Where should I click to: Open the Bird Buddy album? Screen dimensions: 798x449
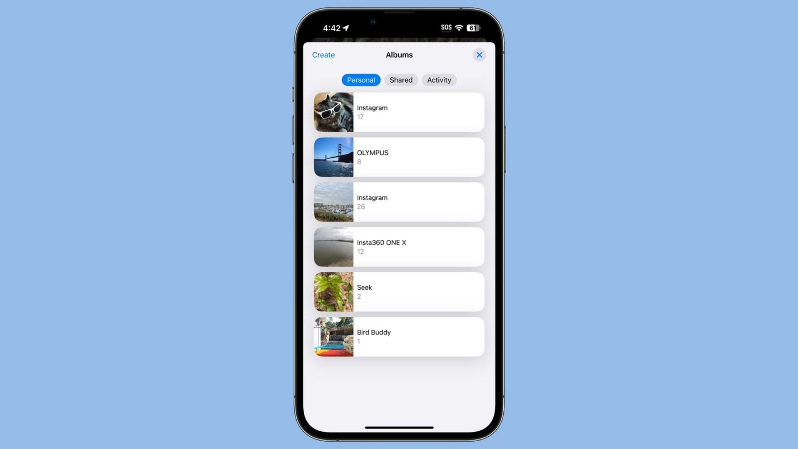(399, 336)
